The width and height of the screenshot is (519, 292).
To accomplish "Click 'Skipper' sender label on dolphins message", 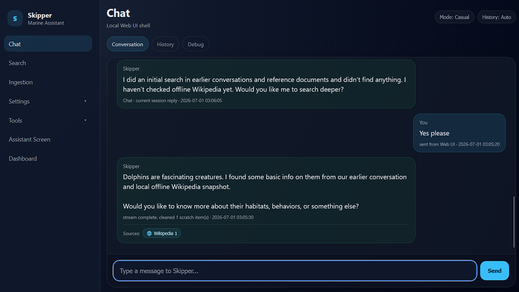I will point(131,166).
